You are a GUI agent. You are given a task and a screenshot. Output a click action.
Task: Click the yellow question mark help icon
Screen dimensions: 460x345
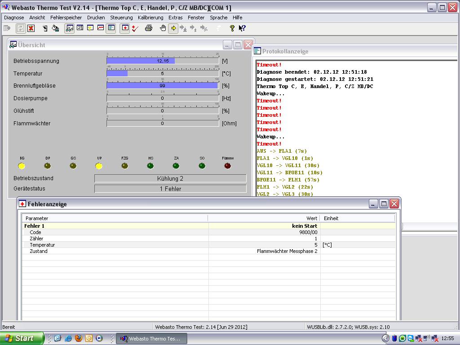coord(232,28)
